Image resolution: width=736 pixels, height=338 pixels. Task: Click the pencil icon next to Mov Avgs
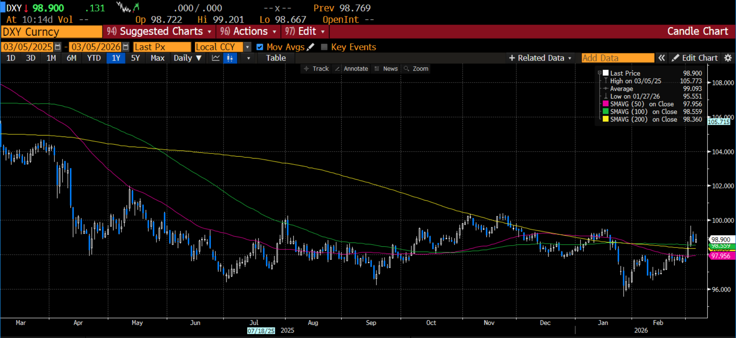[311, 47]
